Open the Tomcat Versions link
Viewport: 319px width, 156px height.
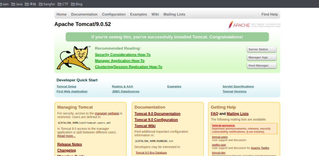point(234,92)
